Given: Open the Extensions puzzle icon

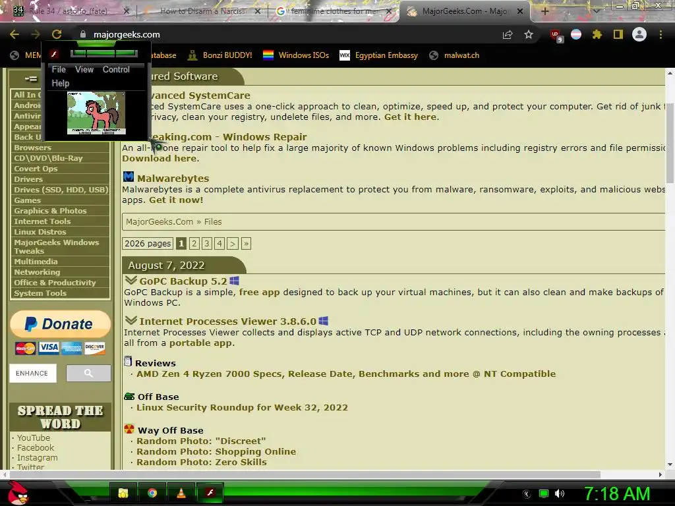Looking at the screenshot, I should [597, 34].
